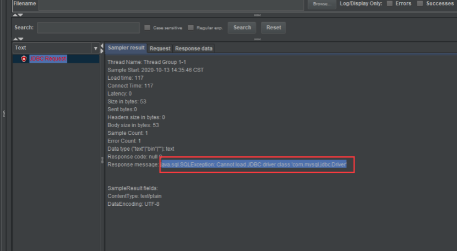Collapse panel using arrows below Search label
This screenshot has width=458, height=252.
(x=18, y=39)
